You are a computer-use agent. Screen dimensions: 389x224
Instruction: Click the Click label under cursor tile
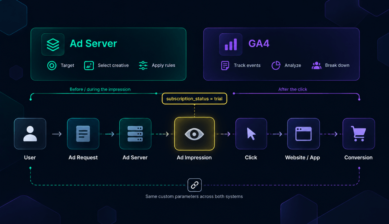point(251,158)
